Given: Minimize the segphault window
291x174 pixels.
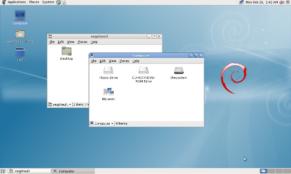Looking at the screenshot, I should [x=149, y=36].
